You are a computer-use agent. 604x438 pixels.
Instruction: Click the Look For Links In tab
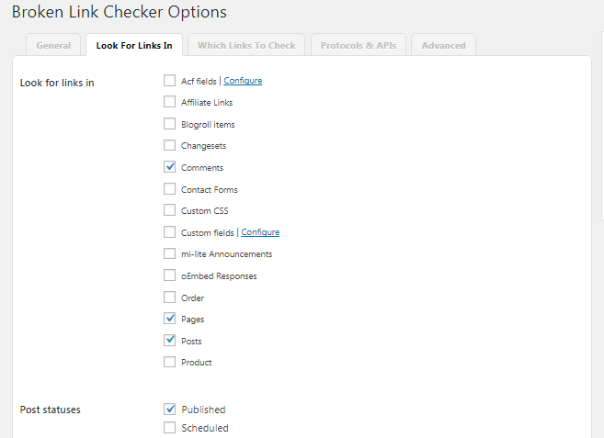pos(134,45)
